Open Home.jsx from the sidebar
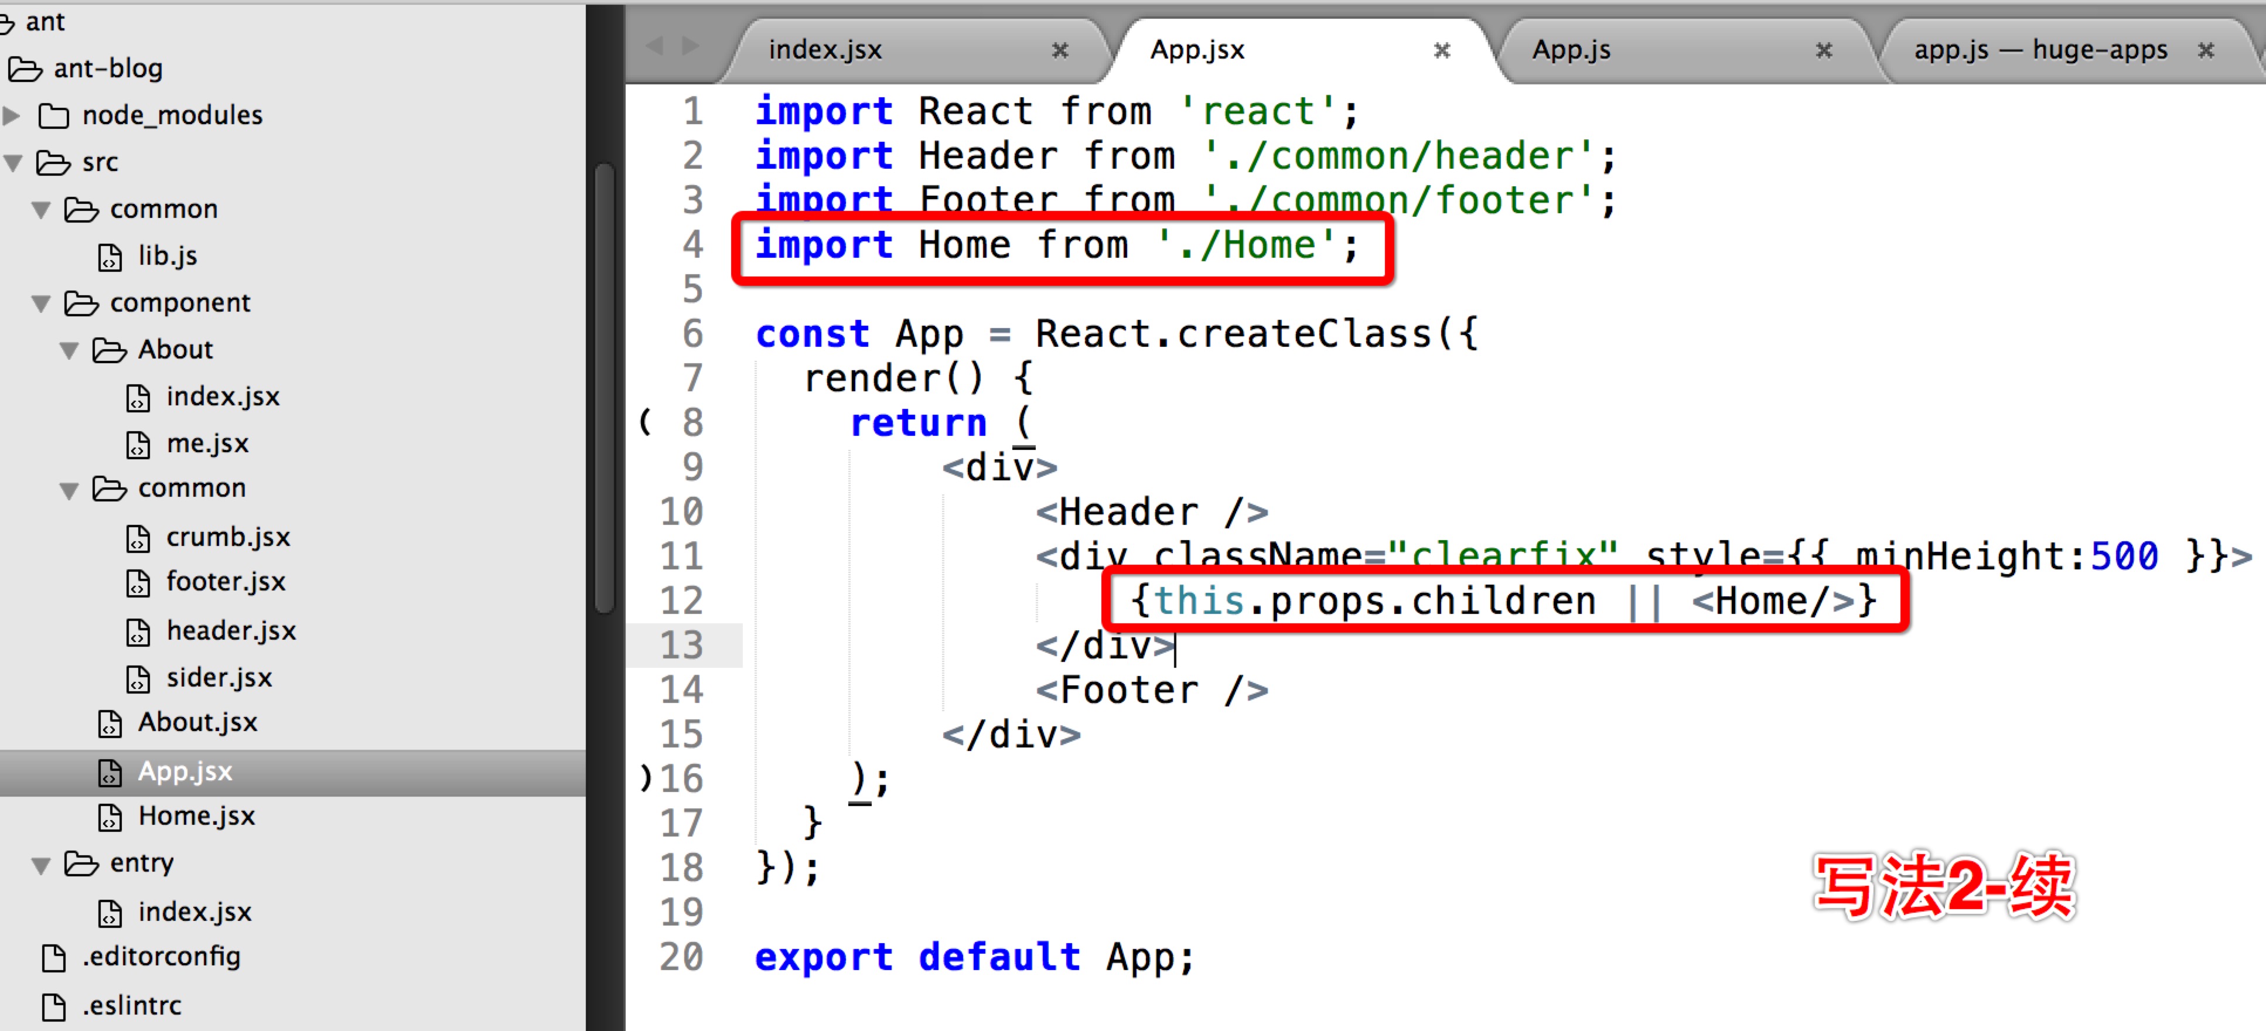2266x1031 pixels. click(x=196, y=817)
